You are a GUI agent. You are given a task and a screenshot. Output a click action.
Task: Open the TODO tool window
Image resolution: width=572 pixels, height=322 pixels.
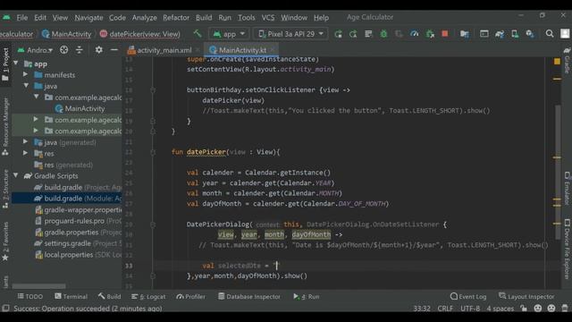[x=29, y=296]
